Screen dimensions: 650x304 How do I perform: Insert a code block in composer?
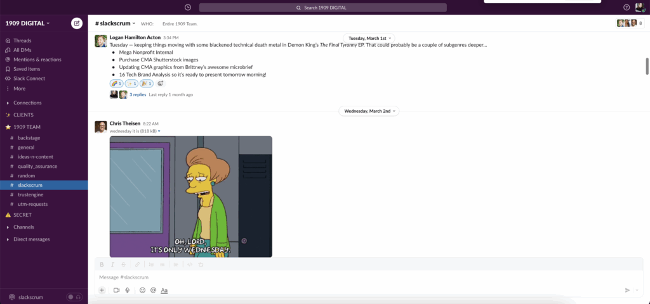click(x=201, y=264)
